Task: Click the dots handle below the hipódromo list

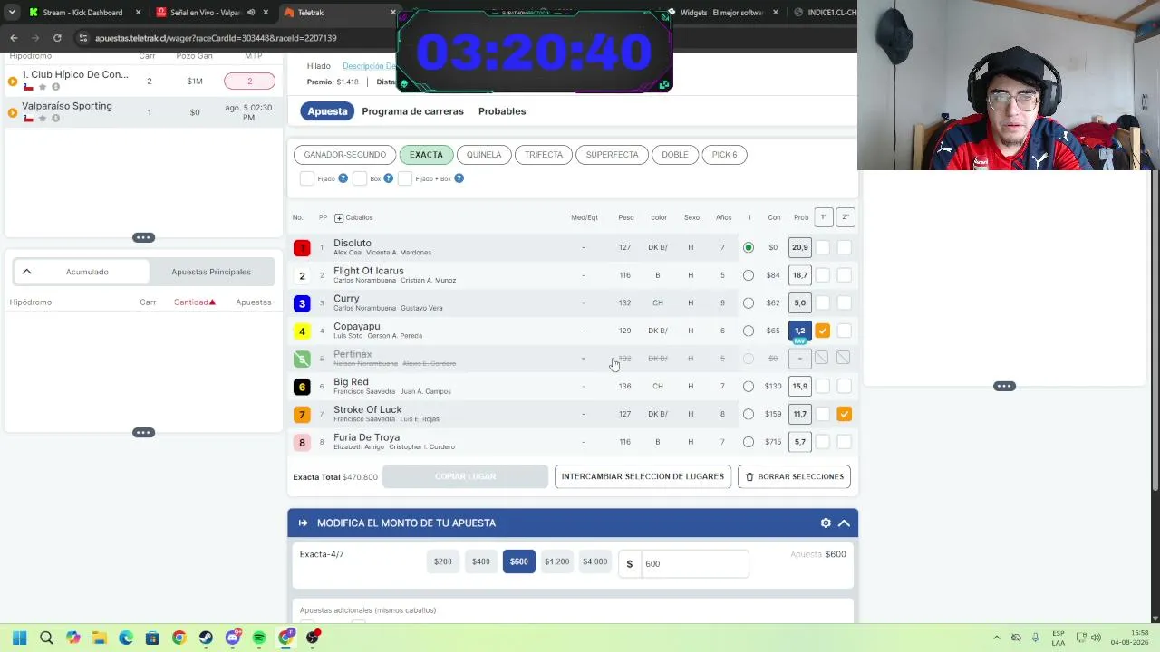Action: point(143,237)
